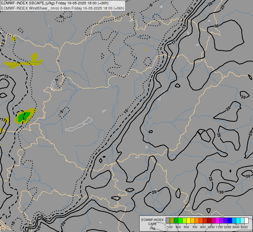Click the bright magenta swatch left of 1750

point(218,221)
